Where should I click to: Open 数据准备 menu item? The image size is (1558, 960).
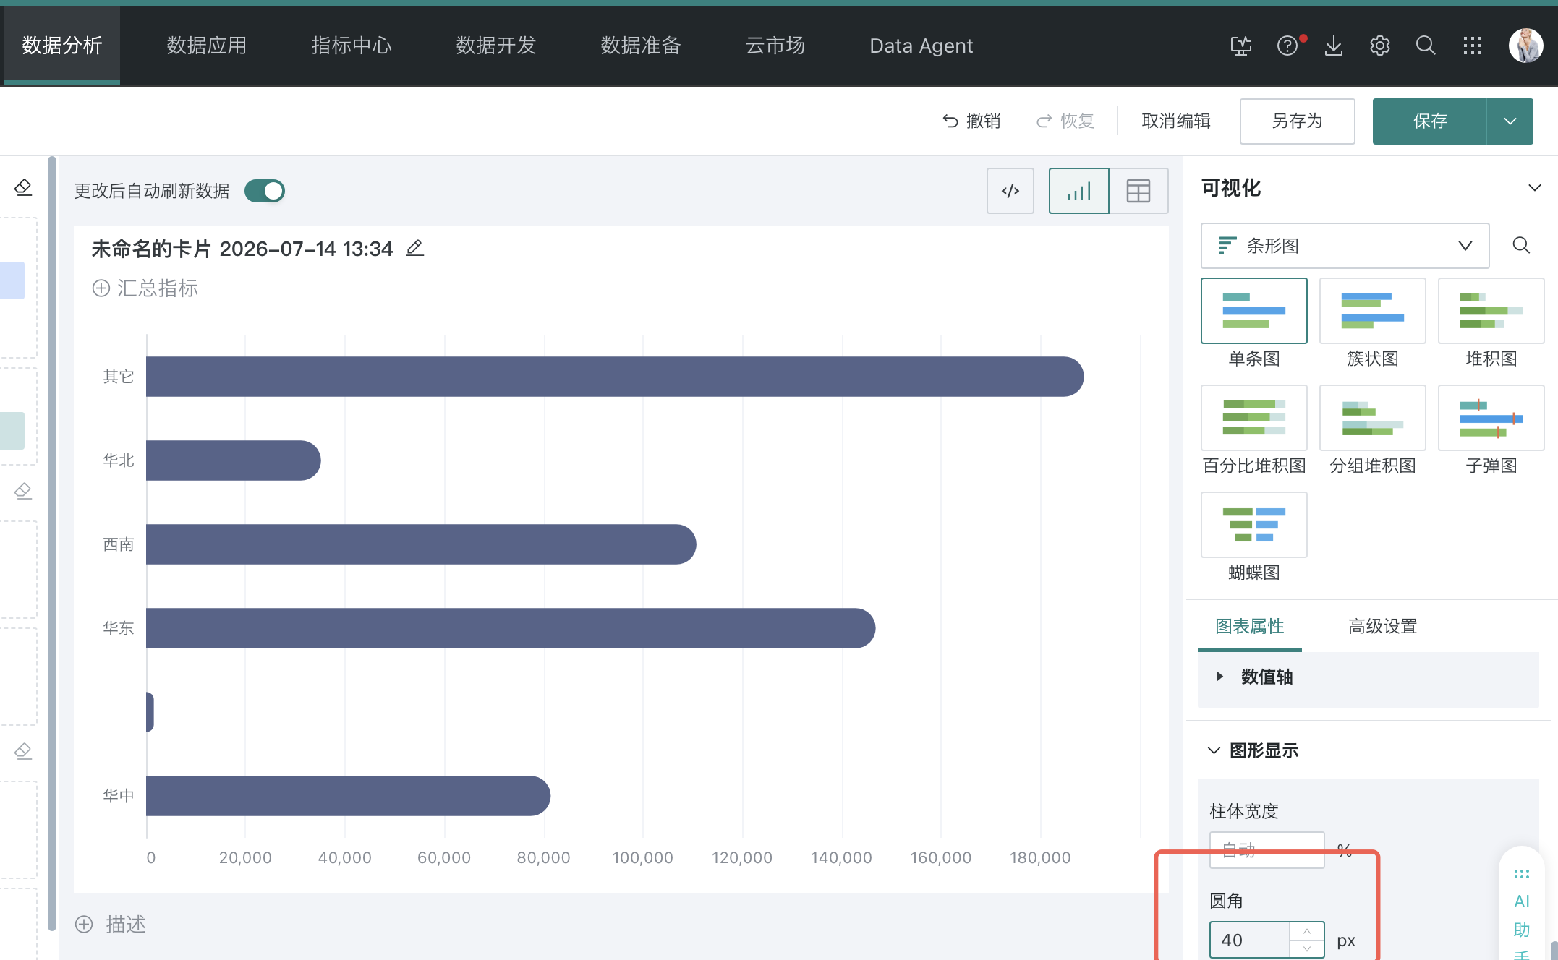click(x=641, y=46)
